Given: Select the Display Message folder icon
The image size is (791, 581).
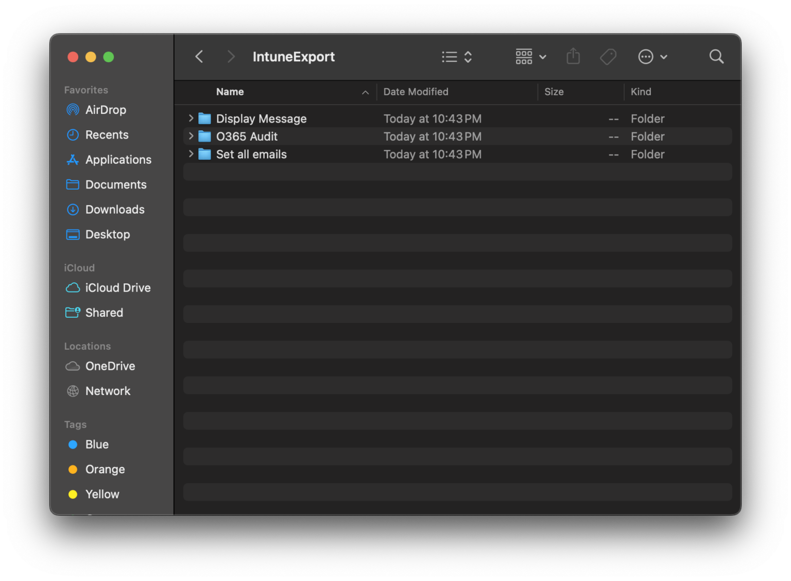Looking at the screenshot, I should click(x=205, y=119).
